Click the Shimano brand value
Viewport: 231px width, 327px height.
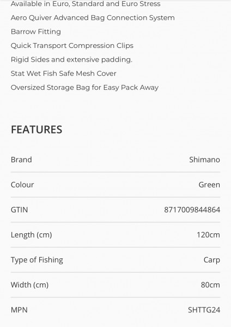point(204,160)
